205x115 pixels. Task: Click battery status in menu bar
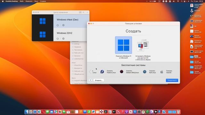coord(153,1)
